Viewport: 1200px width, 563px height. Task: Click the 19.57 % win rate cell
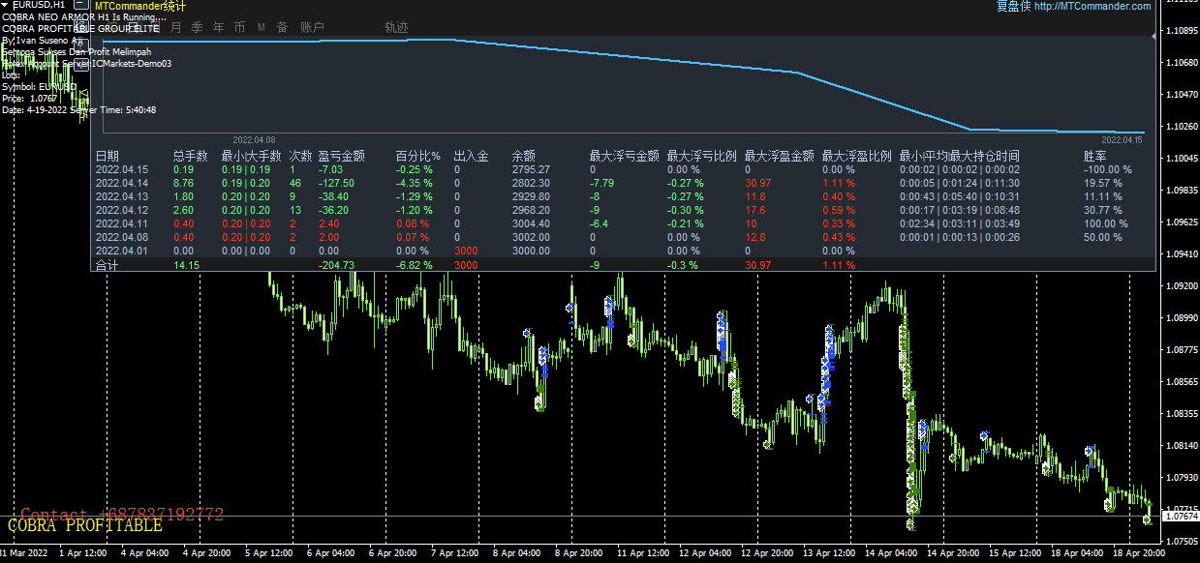pyautogui.click(x=1102, y=183)
